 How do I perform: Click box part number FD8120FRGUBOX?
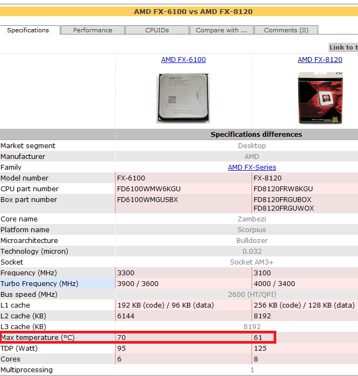coord(282,199)
